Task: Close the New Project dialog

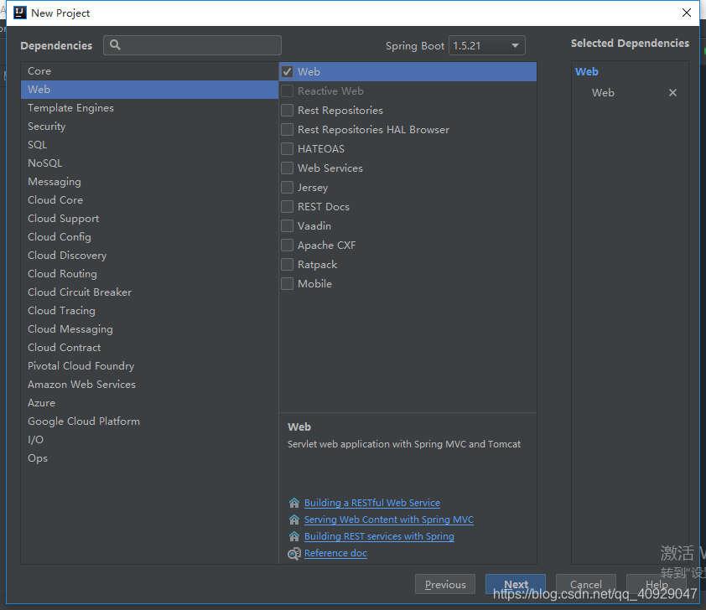Action: [687, 13]
